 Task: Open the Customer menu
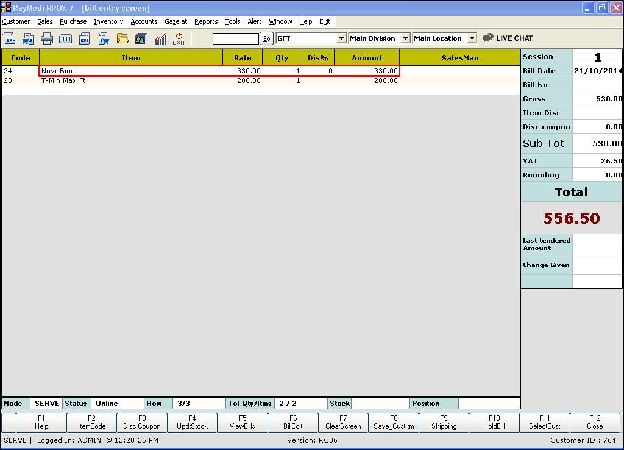click(x=16, y=21)
